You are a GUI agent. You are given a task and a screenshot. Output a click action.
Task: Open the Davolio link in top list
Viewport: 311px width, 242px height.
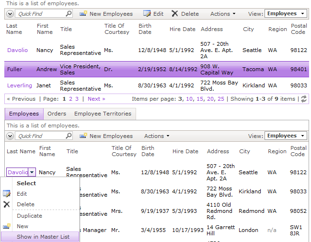click(x=17, y=50)
